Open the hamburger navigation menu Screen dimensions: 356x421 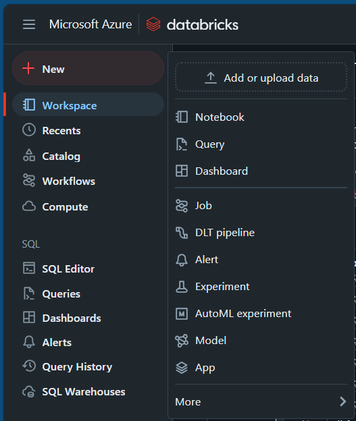[x=29, y=24]
